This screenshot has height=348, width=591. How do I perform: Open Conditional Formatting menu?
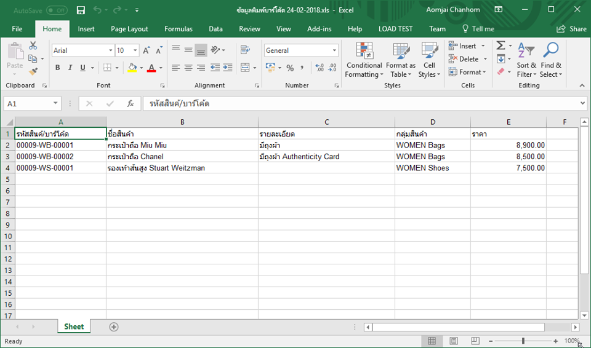[364, 60]
